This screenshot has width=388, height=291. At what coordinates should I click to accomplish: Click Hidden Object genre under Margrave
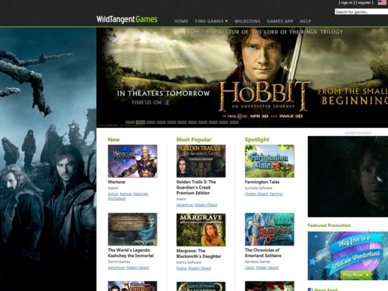[199, 268]
